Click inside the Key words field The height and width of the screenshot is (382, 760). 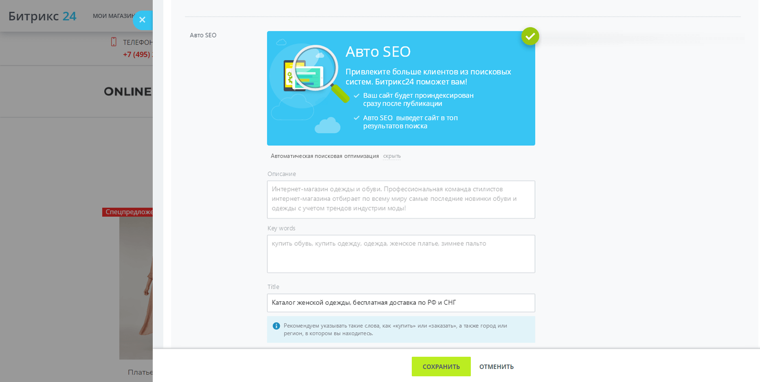(401, 254)
